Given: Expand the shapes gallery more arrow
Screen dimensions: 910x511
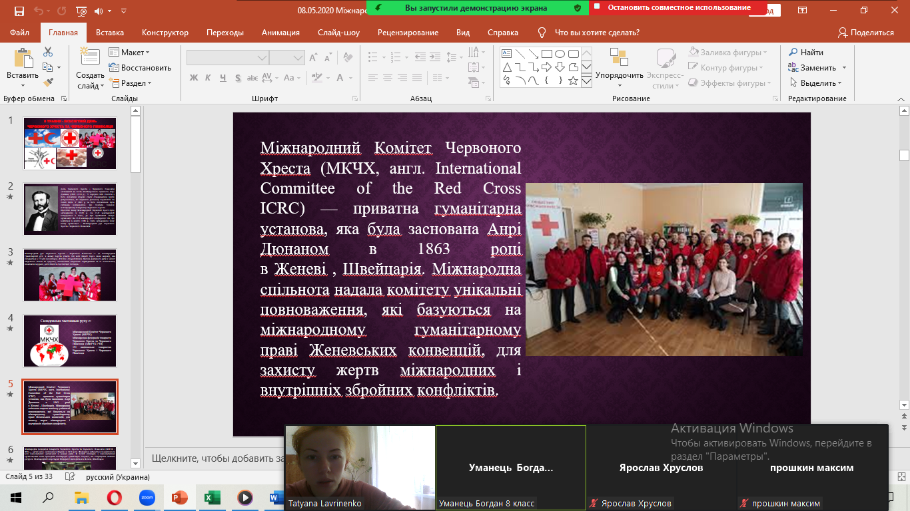Looking at the screenshot, I should 587,81.
